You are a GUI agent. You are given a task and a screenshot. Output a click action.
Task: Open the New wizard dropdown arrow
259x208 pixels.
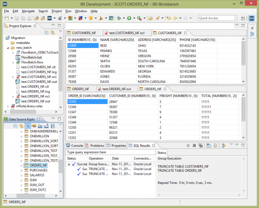12,18
